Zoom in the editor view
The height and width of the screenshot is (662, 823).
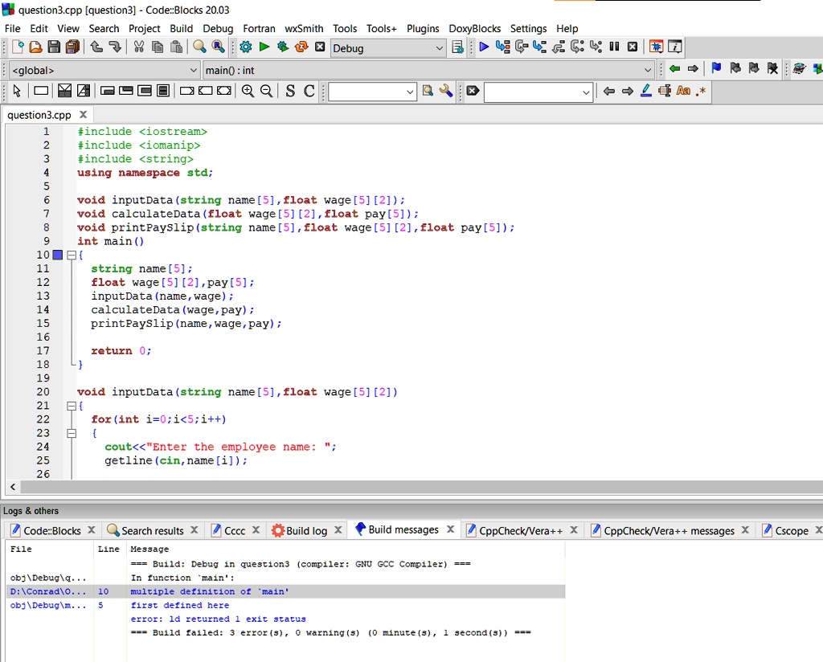tap(248, 92)
